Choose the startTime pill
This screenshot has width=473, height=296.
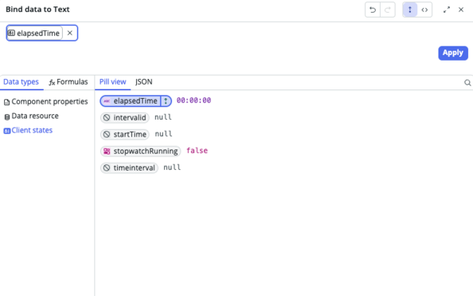(x=125, y=134)
